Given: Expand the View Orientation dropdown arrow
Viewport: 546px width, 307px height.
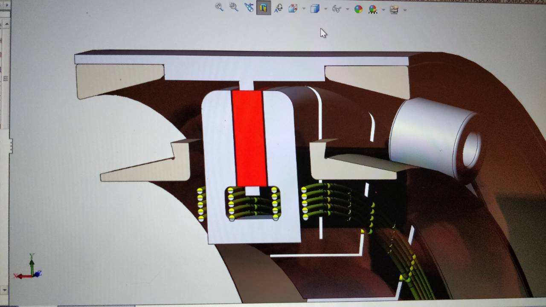Looking at the screenshot, I should [x=304, y=9].
